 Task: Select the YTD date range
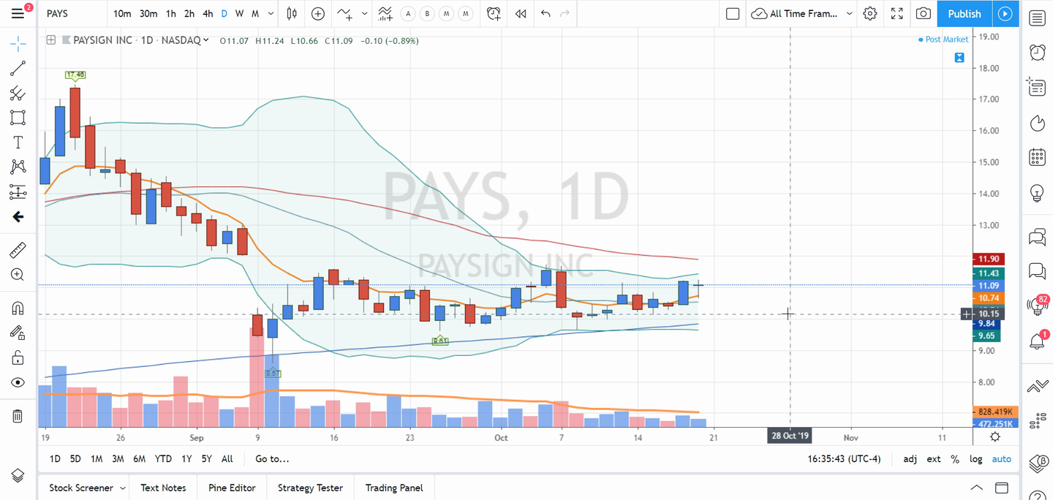[163, 459]
